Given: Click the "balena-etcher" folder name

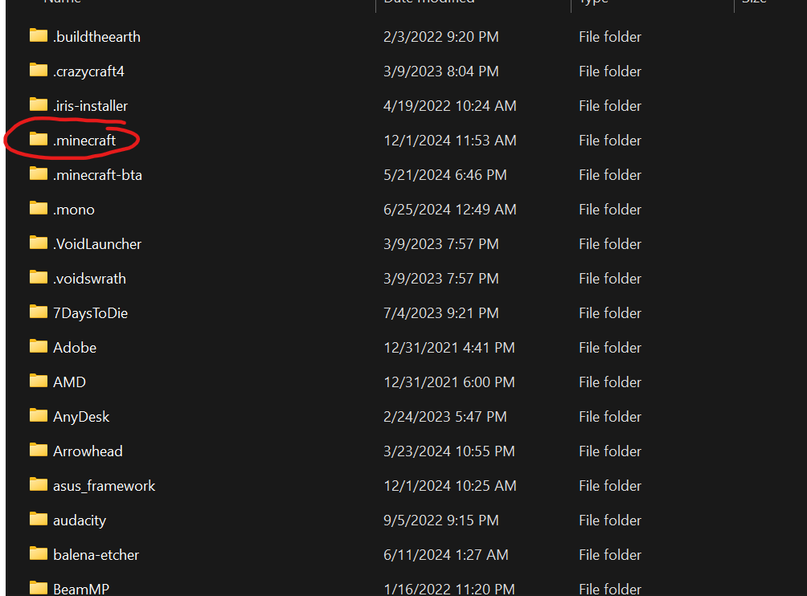Looking at the screenshot, I should tap(96, 555).
